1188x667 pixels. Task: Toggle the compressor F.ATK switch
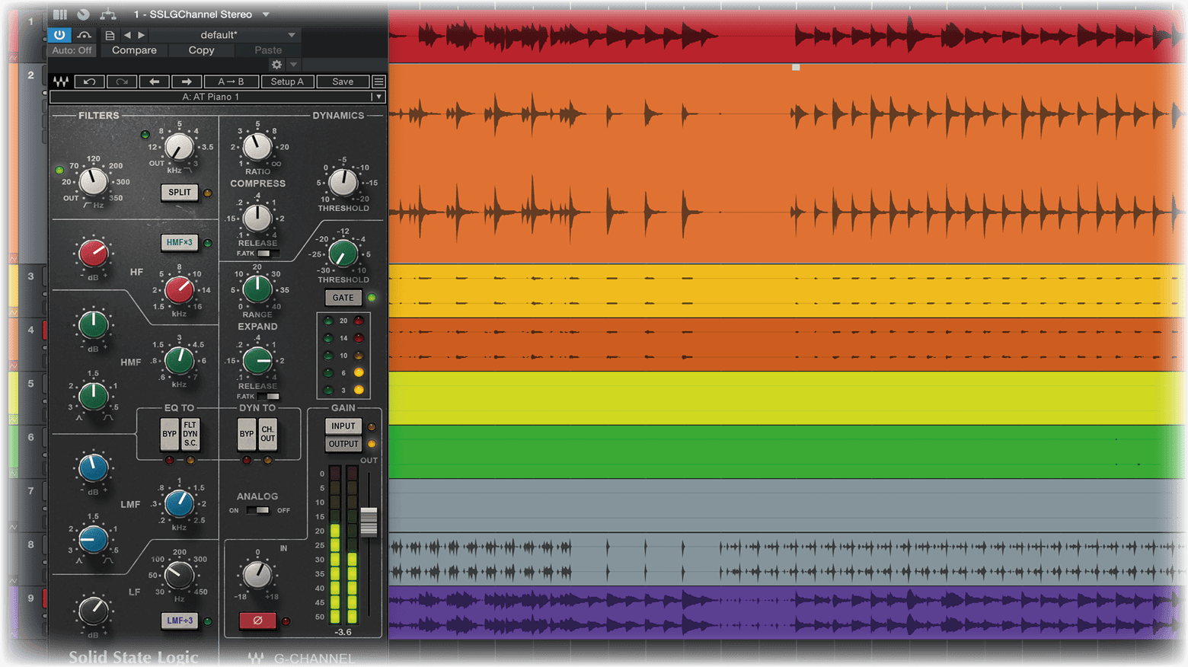pyautogui.click(x=267, y=254)
